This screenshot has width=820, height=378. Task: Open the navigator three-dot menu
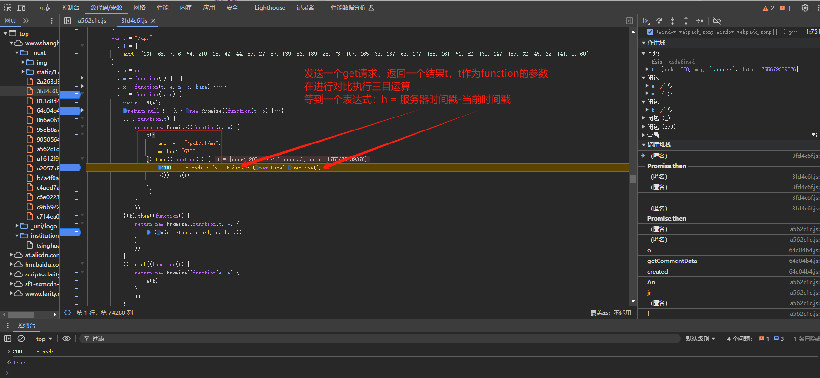click(52, 21)
